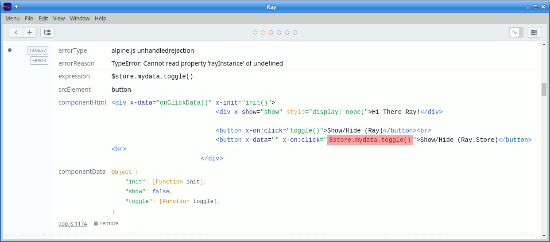Click the gray dot beside the timestamp
This screenshot has height=242, width=550.
(x=10, y=50)
